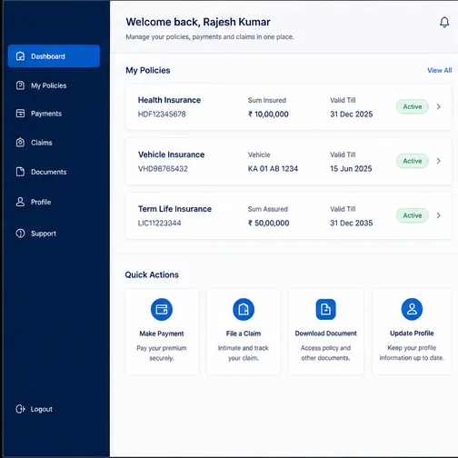Click the Active badge on Vehicle Insurance

413,161
